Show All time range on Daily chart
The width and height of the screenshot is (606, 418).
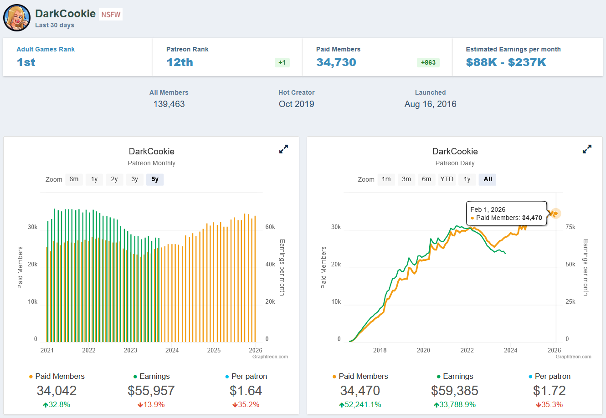tap(488, 179)
